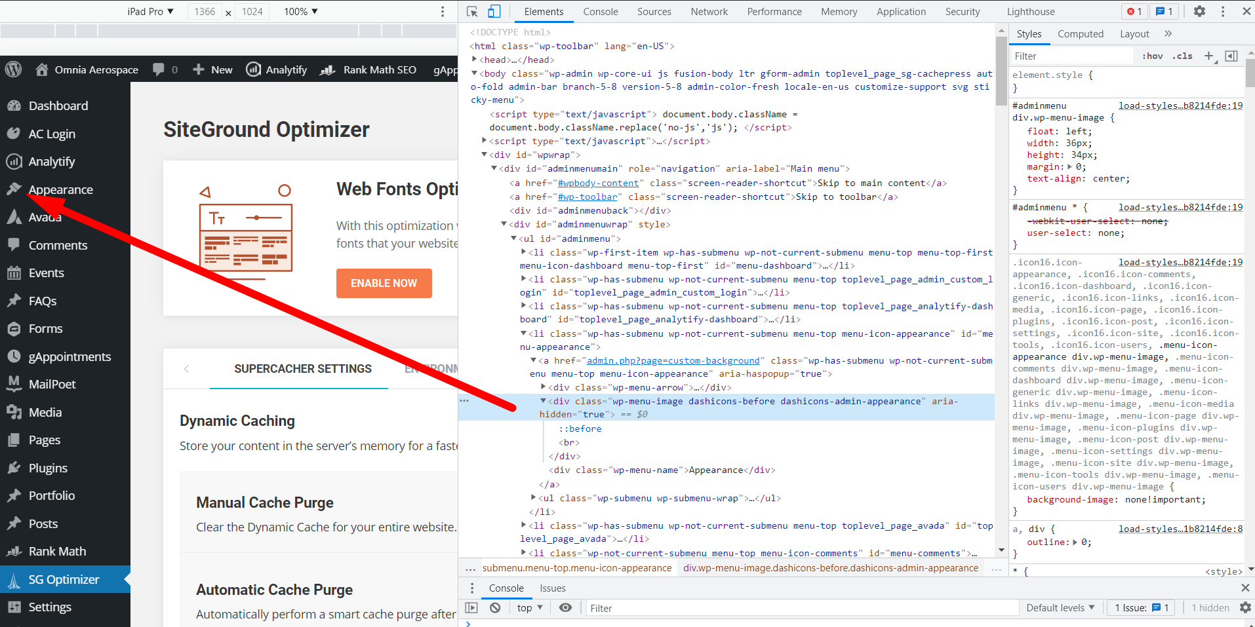This screenshot has height=627, width=1255.
Task: Click the Pages sidebar icon
Action: click(14, 440)
